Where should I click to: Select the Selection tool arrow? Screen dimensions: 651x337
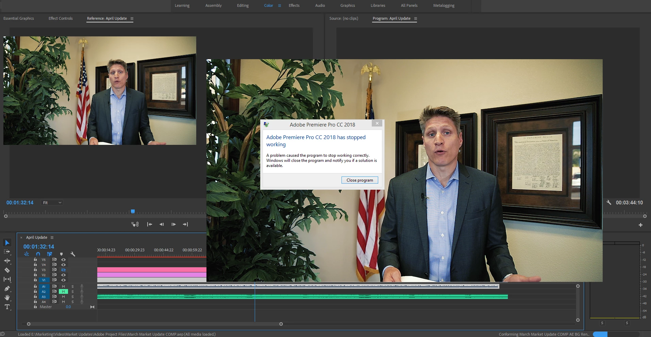click(7, 242)
